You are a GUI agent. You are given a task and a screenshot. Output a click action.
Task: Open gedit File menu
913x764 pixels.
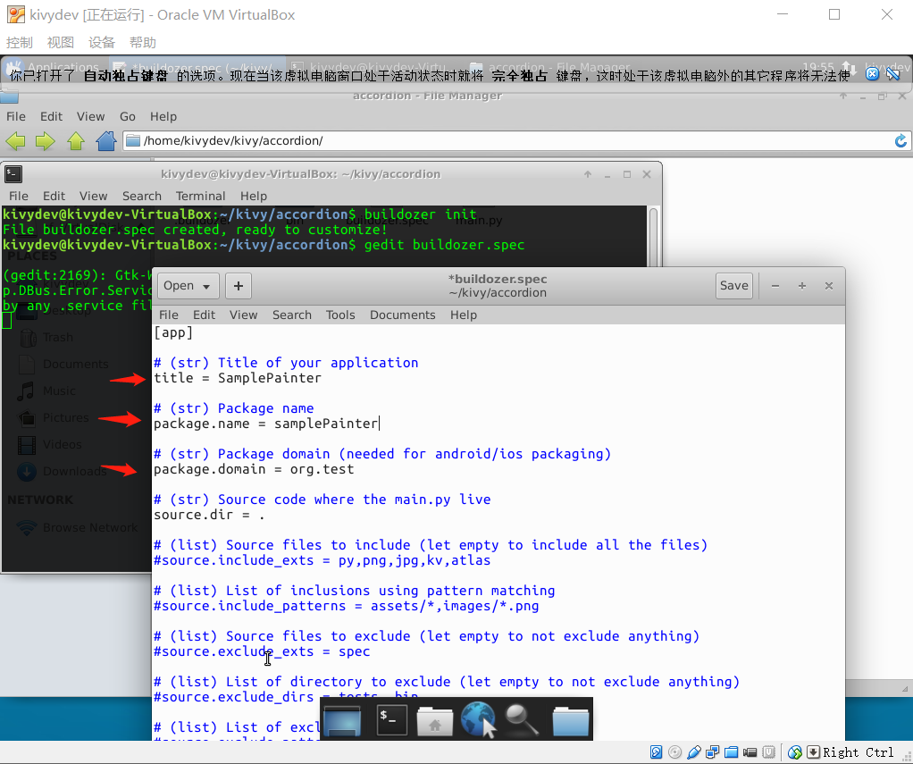[168, 315]
